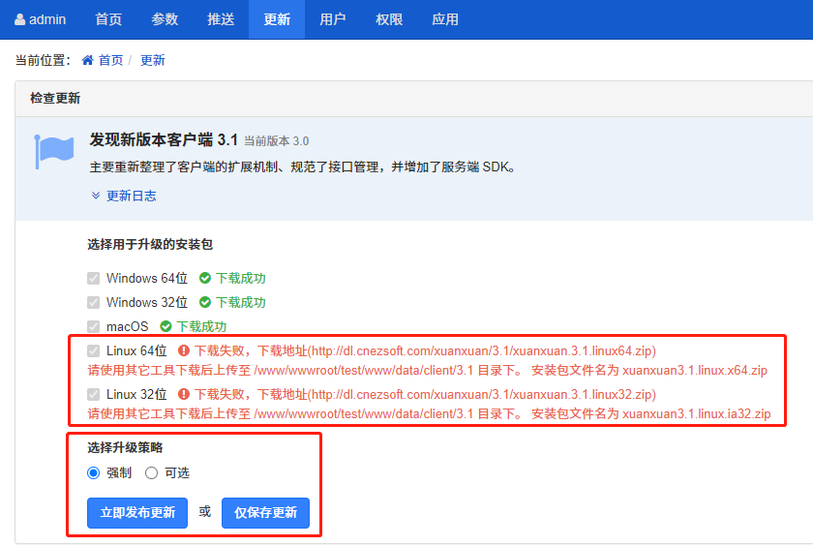Viewport: 813px width, 546px height.
Task: Click the blue flag icon
Action: [54, 152]
